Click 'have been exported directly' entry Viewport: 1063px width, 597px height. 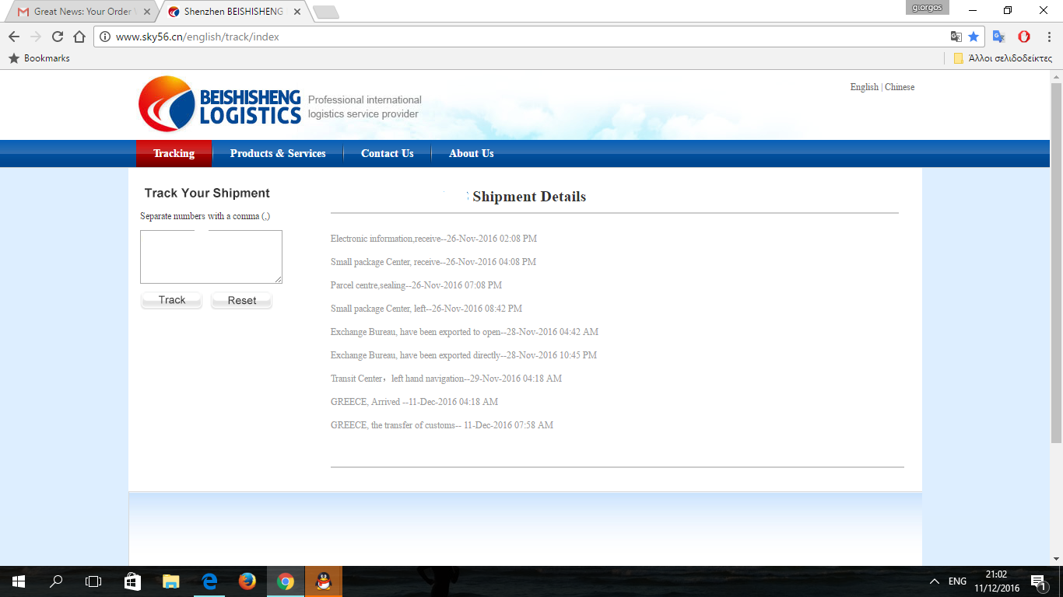464,355
